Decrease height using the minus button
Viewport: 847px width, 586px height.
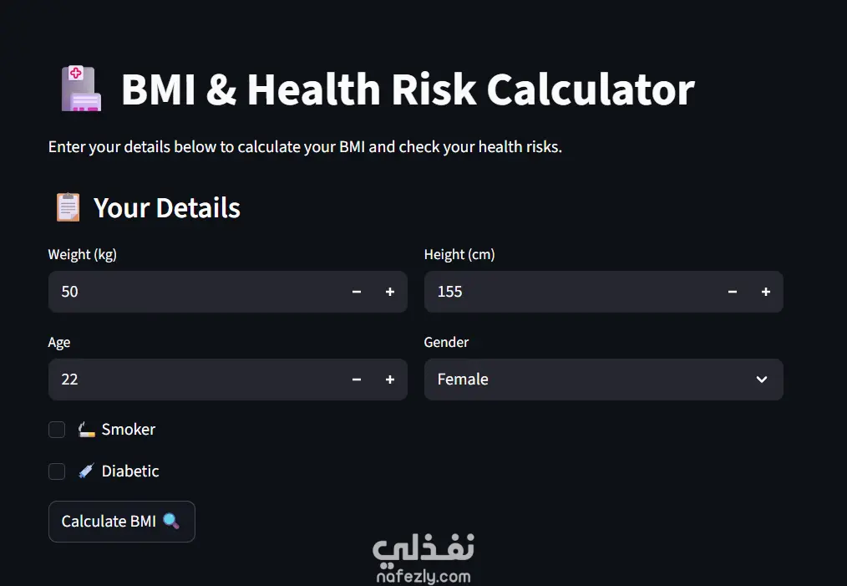coord(733,292)
